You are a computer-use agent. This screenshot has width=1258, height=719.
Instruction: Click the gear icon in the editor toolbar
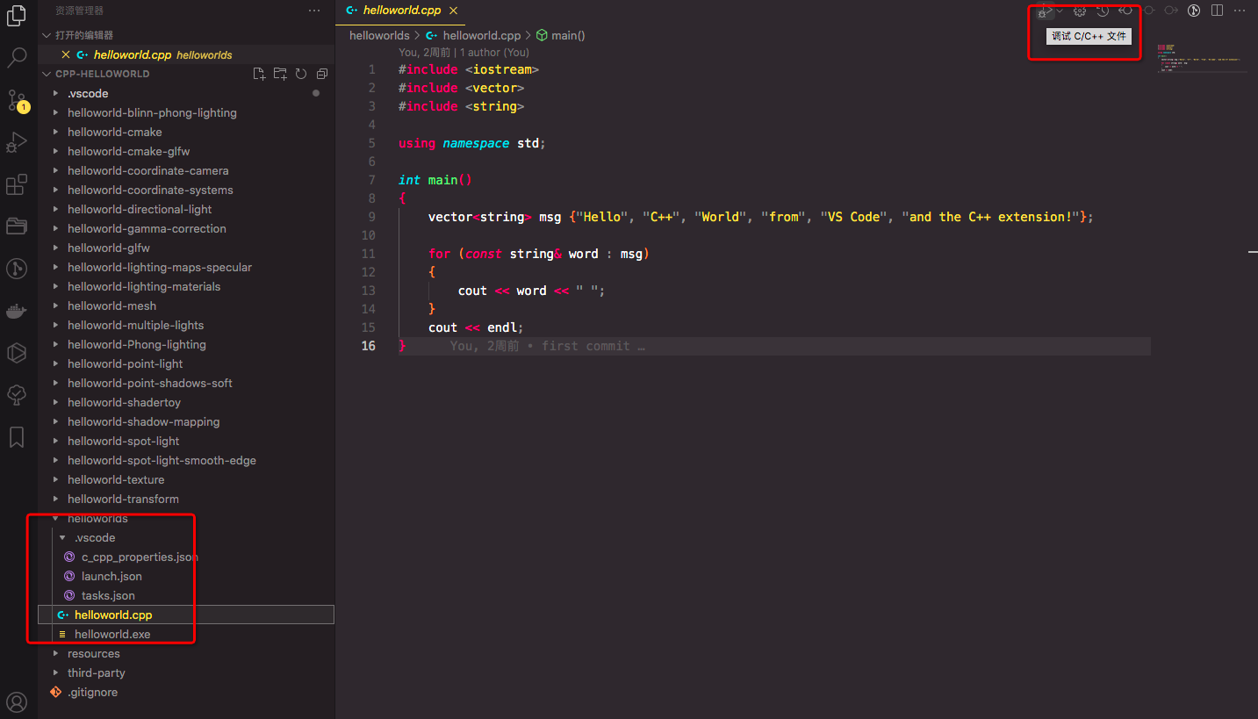[1080, 11]
